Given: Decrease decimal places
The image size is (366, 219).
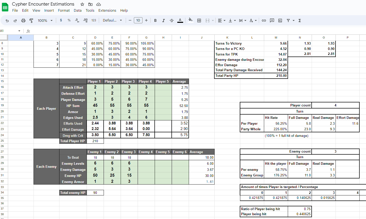Looking at the screenshot, I should click(77, 20).
